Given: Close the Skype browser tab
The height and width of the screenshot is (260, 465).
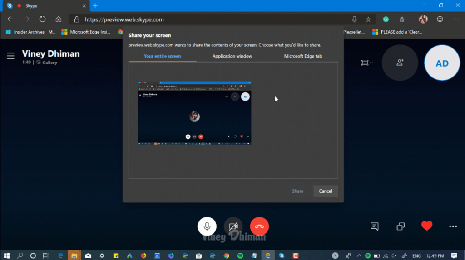Looking at the screenshot, I should (84, 6).
